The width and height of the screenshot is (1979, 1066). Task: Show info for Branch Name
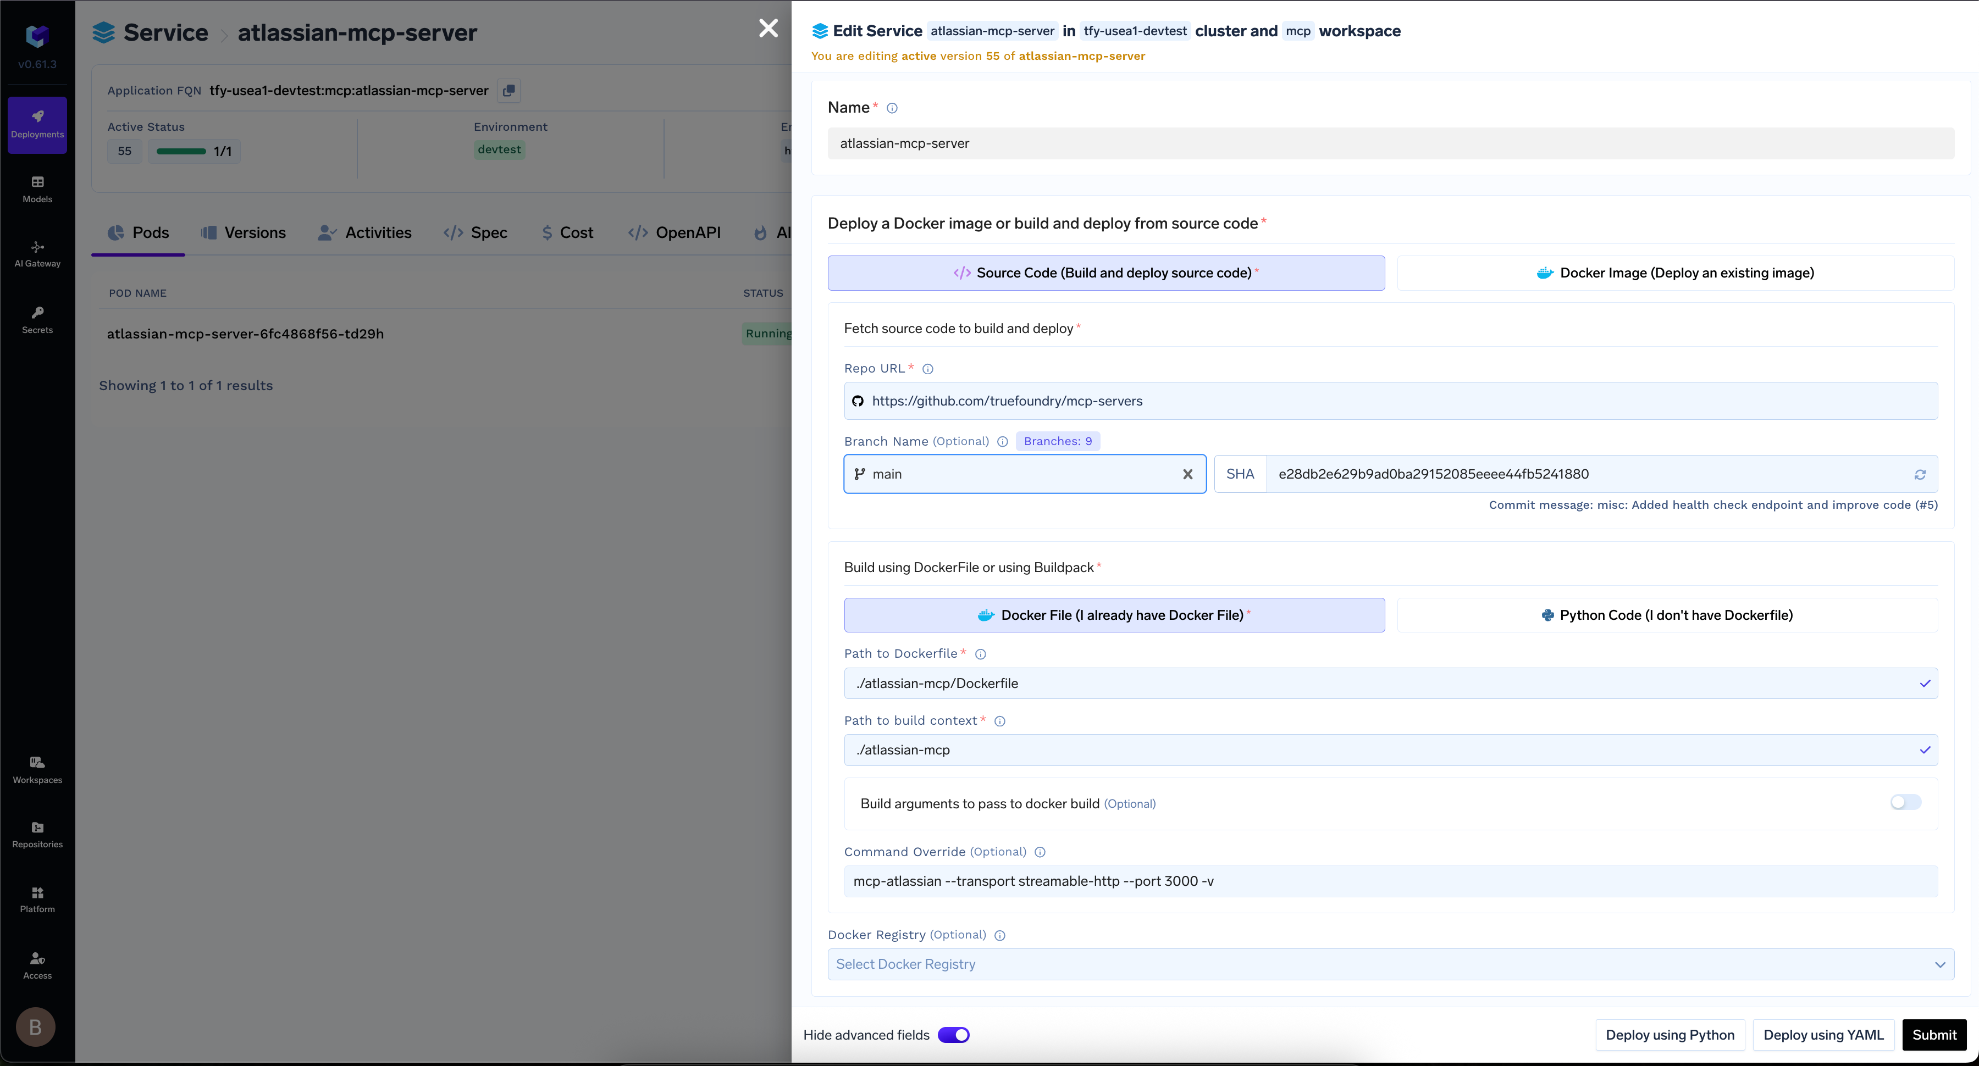tap(1003, 442)
